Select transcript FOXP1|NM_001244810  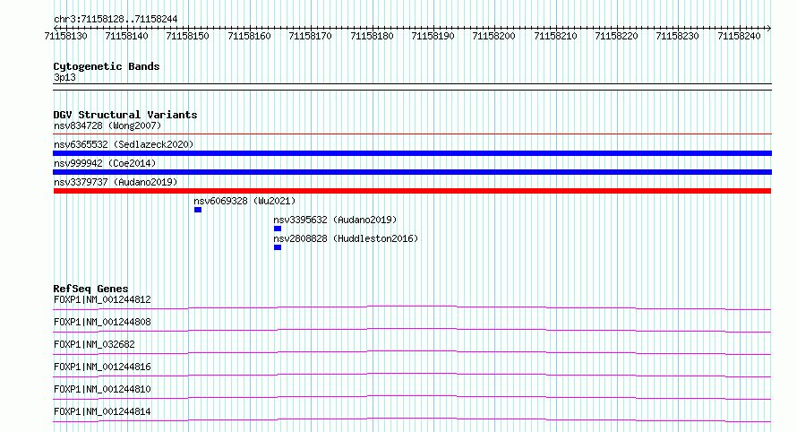tap(102, 389)
